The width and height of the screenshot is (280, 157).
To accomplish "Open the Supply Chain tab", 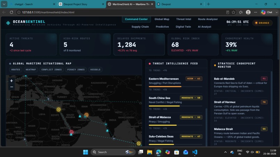I will [x=140, y=27].
